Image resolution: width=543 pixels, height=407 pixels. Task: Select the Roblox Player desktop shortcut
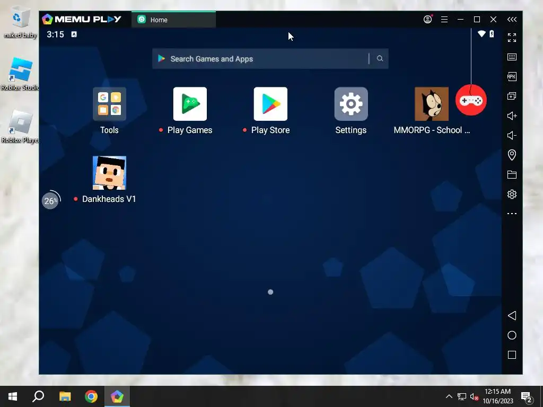[20, 127]
